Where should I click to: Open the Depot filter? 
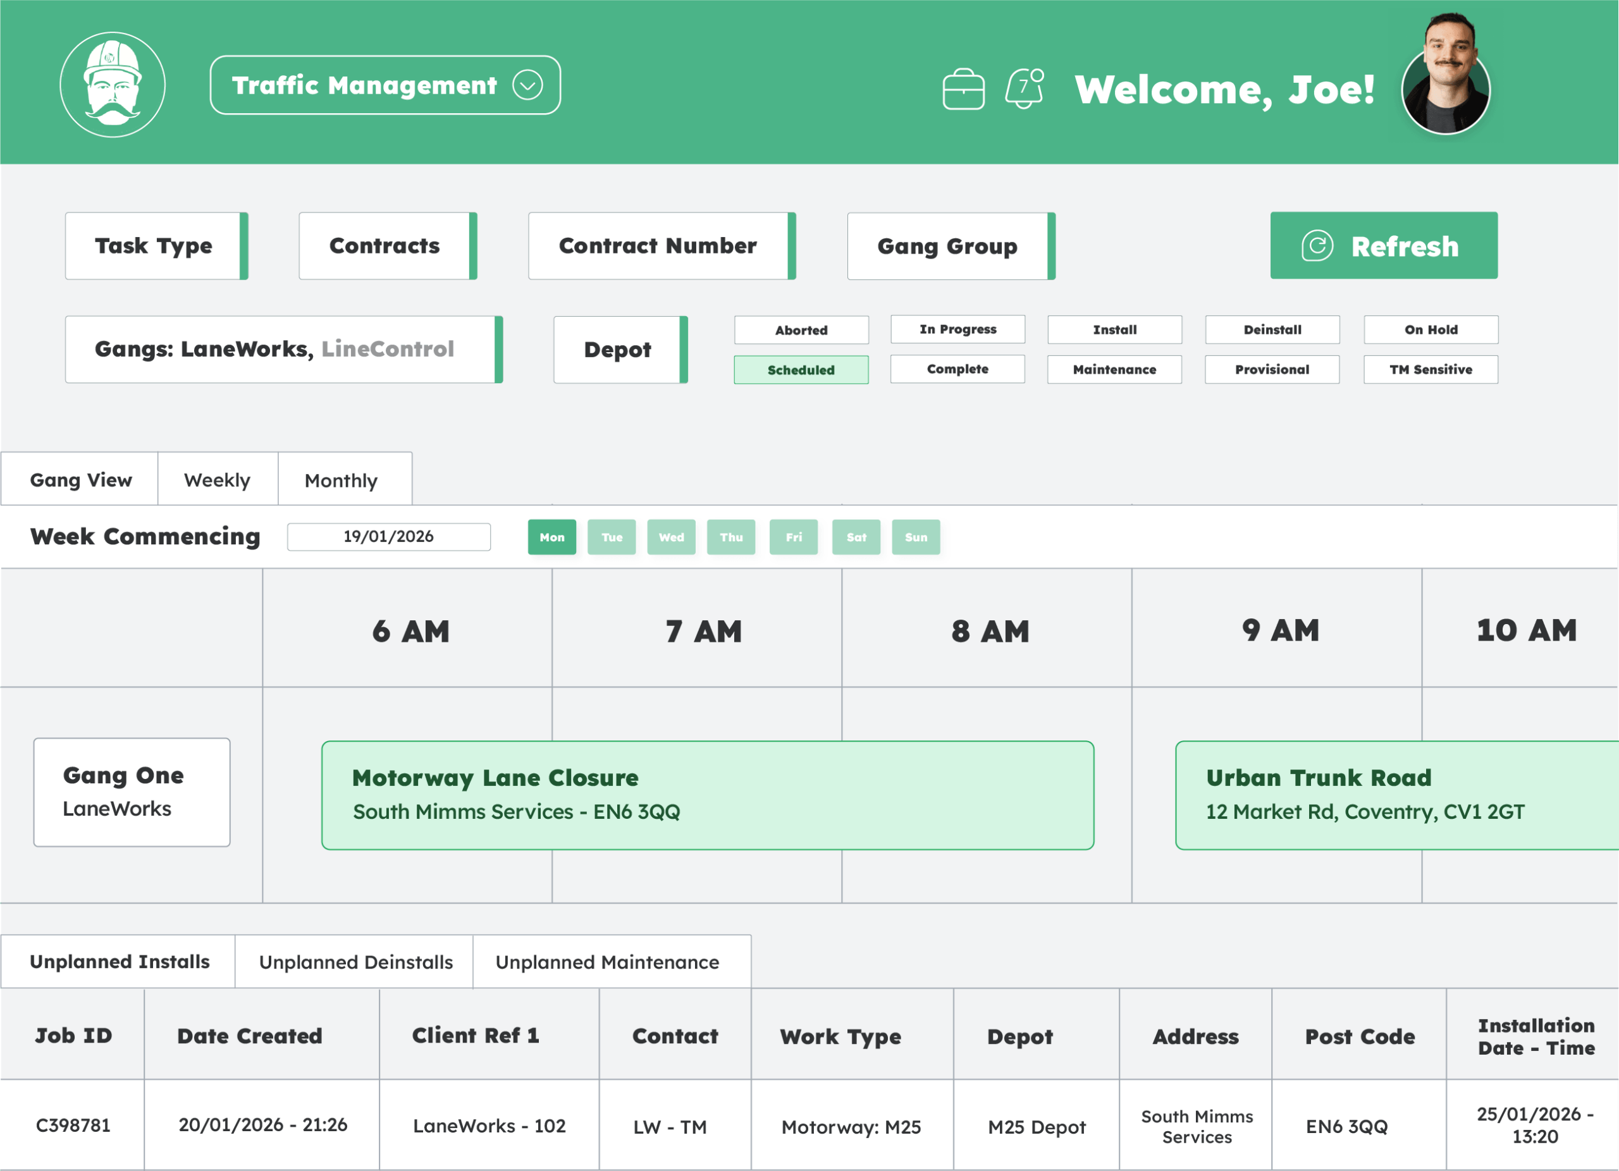point(620,349)
